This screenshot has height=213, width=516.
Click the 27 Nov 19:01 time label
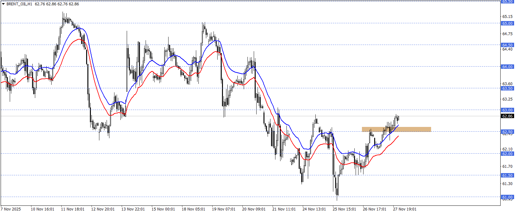[x=405, y=209]
